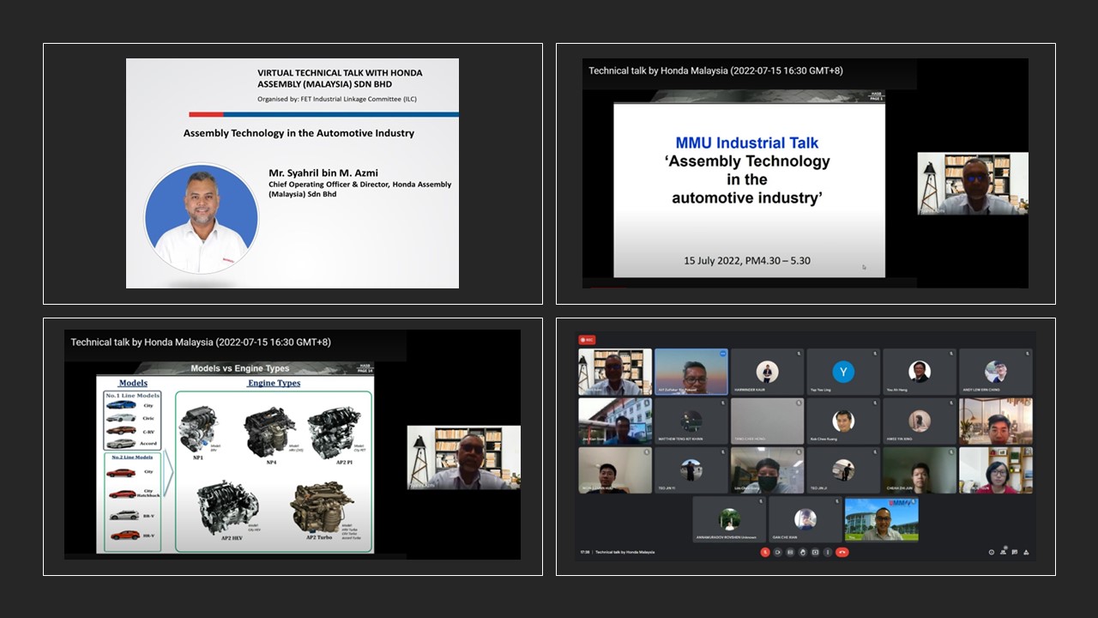Select ANNAMURADOV ROVSHEN participant tile
Screen dimensions: 1098x618
point(729,519)
